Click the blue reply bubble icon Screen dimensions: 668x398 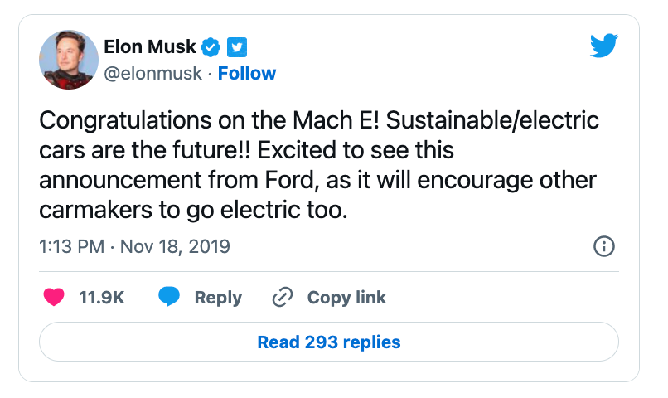point(170,298)
